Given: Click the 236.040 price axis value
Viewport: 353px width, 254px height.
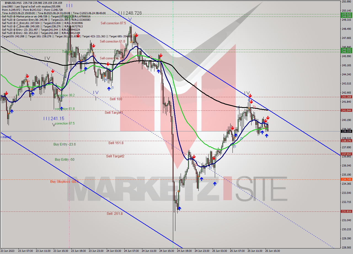Looking at the screenshot, I should (346, 165).
